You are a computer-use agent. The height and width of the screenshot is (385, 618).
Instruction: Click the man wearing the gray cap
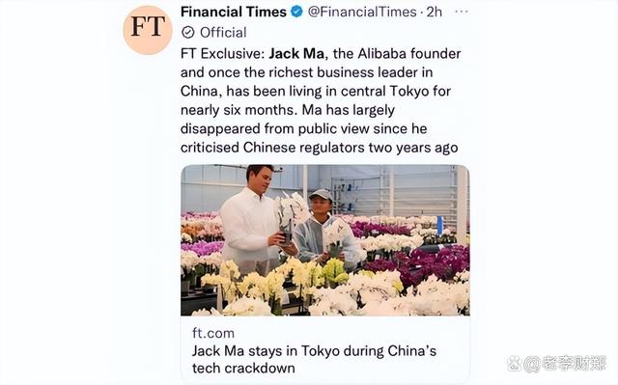[322, 227]
